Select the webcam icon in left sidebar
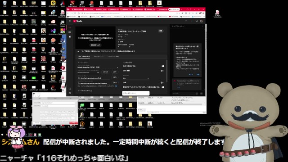288x162 pixels. coord(70,32)
